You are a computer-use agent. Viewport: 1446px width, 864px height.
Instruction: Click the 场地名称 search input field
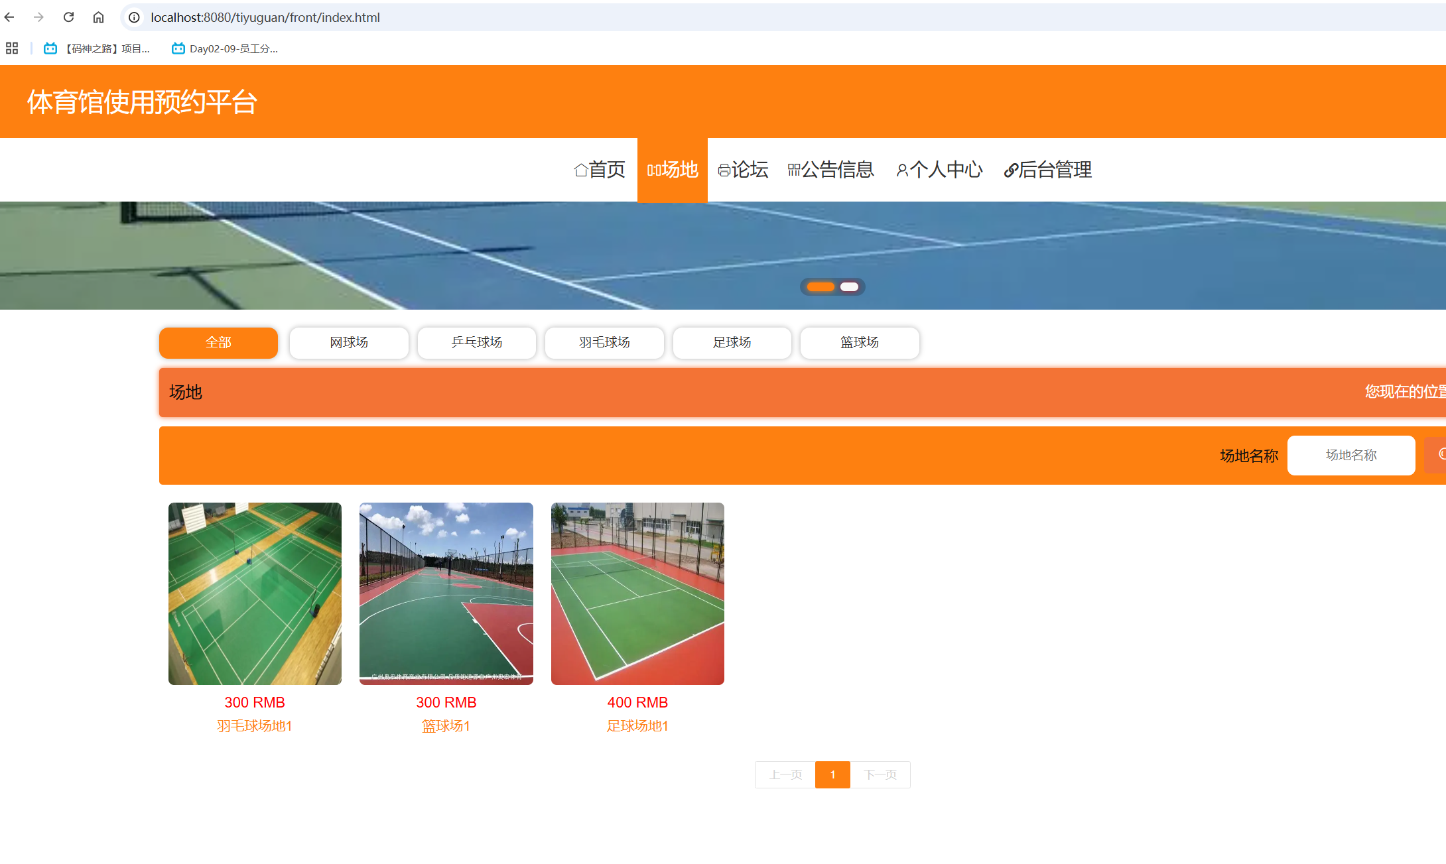tap(1351, 456)
